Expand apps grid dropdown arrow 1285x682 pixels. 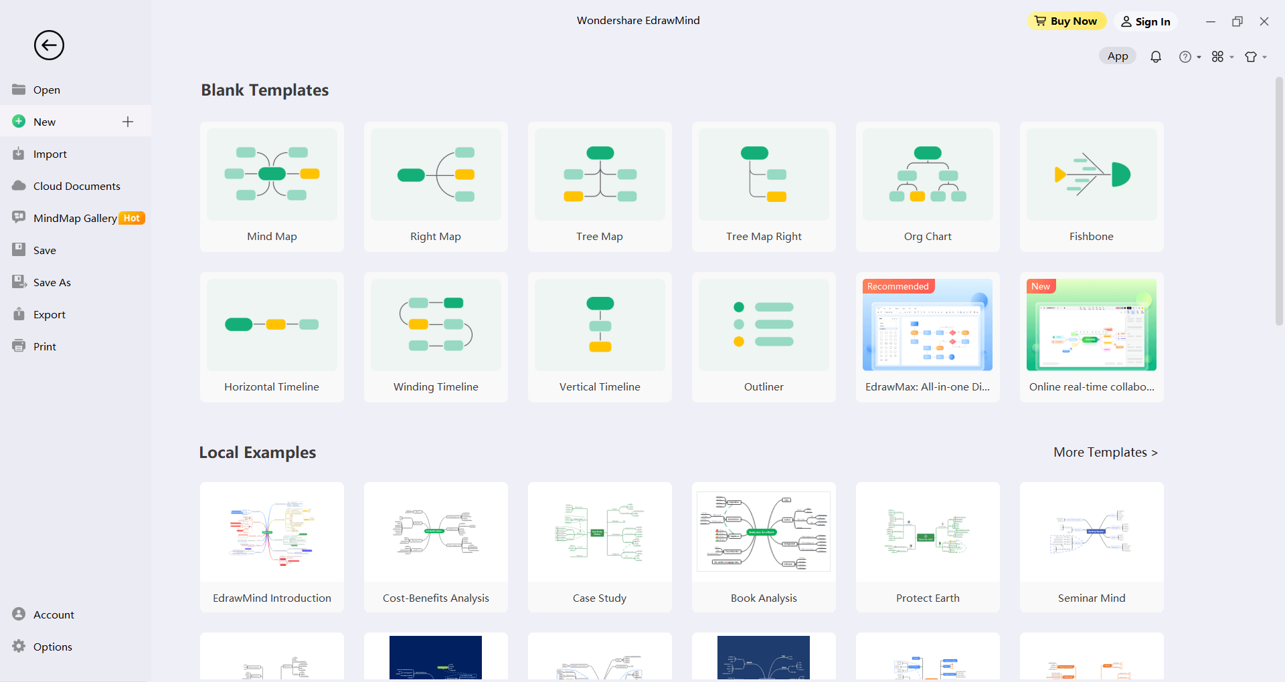[1231, 58]
